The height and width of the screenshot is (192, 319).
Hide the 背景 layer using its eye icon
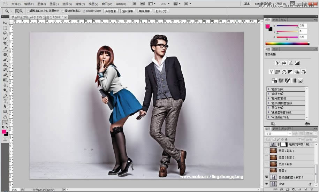(267, 183)
